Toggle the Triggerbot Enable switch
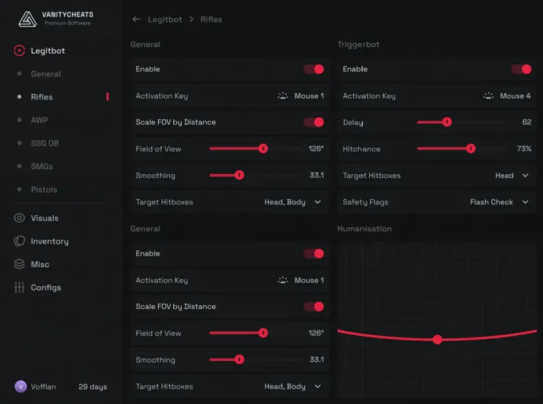 coord(521,69)
